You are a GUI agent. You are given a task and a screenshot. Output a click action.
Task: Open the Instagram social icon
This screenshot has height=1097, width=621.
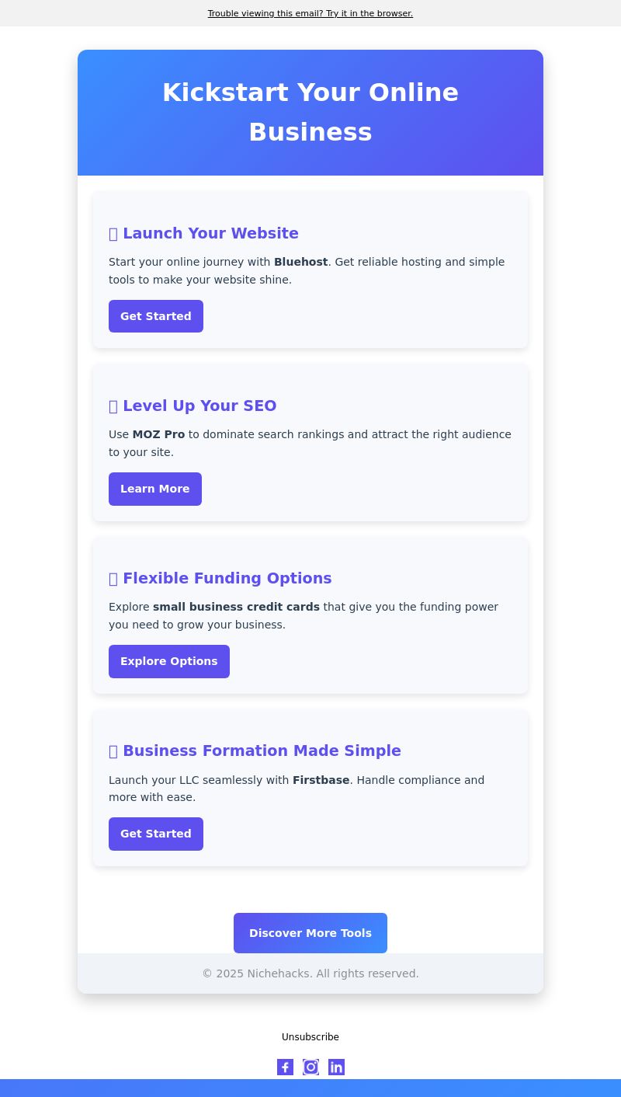[x=310, y=1067]
